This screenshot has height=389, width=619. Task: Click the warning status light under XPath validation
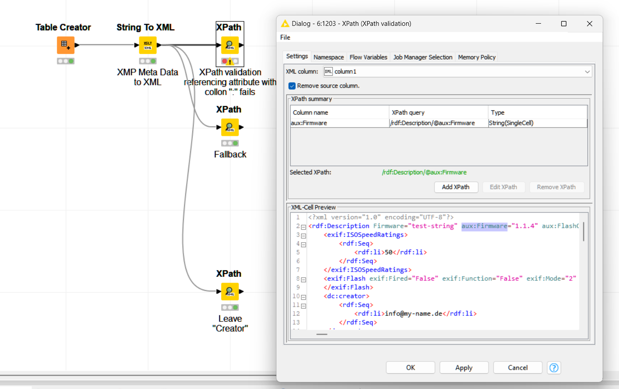pos(230,61)
